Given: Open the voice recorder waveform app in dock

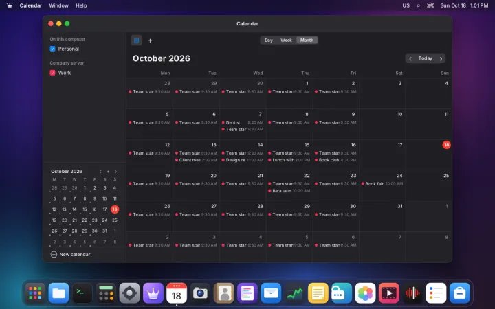Looking at the screenshot, I should [412, 293].
